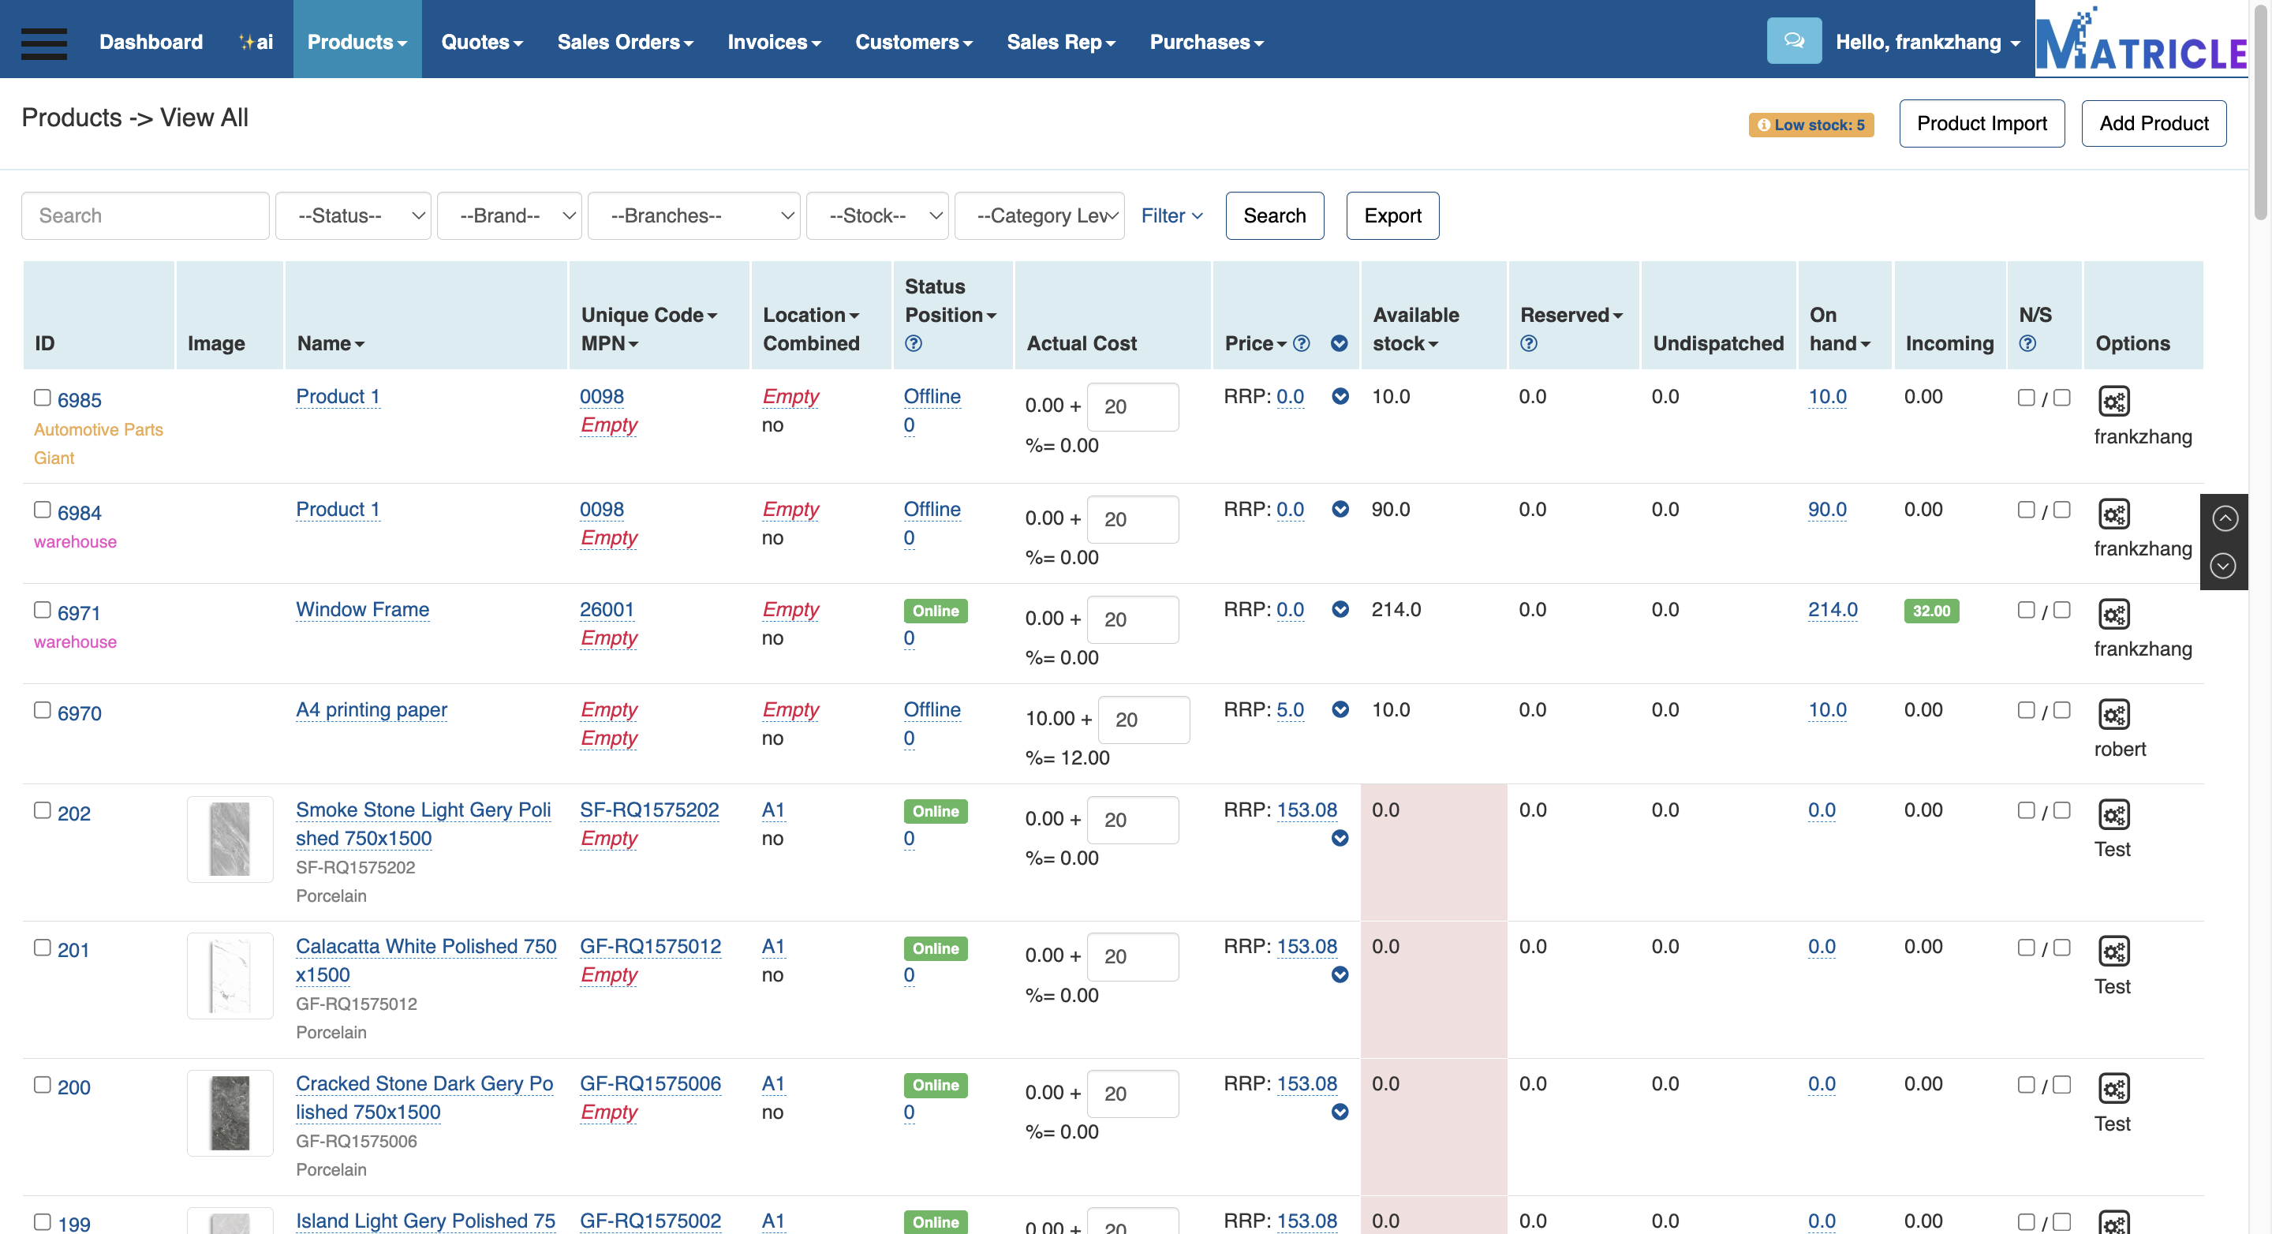This screenshot has width=2272, height=1234.
Task: Open options gear for product 6985
Action: click(2114, 402)
